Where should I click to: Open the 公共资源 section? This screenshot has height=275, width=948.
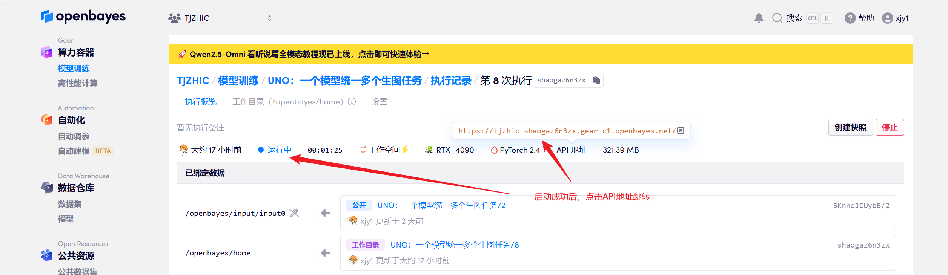(76, 256)
